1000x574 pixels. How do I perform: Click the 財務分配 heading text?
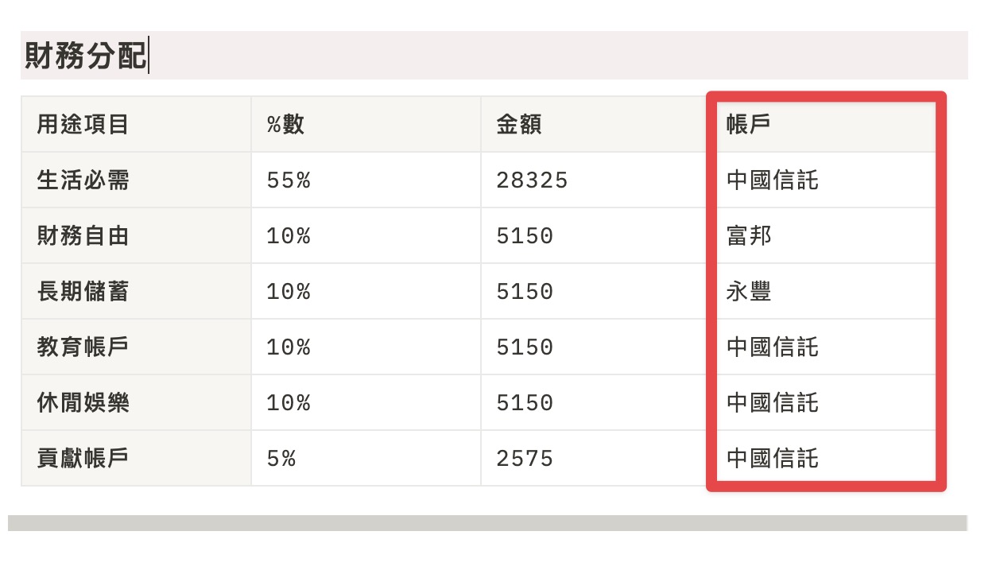(x=86, y=56)
